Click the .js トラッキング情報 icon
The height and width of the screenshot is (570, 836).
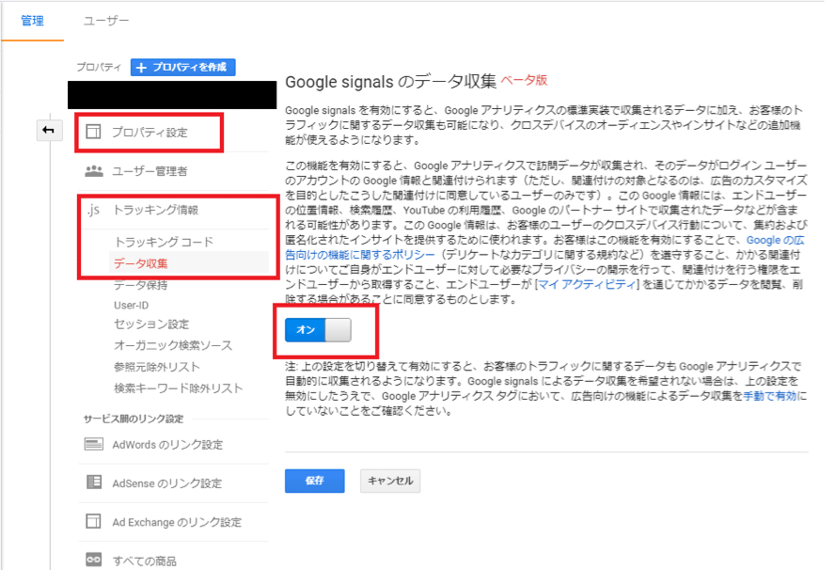(93, 210)
